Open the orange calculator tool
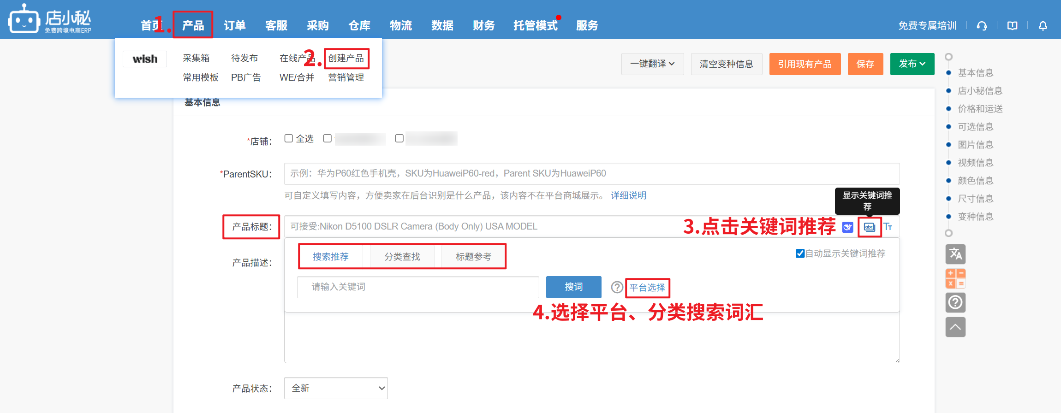1061x413 pixels. click(955, 278)
